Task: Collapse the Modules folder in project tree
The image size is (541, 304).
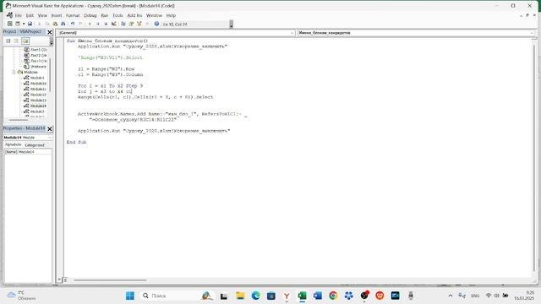Action: pos(14,72)
